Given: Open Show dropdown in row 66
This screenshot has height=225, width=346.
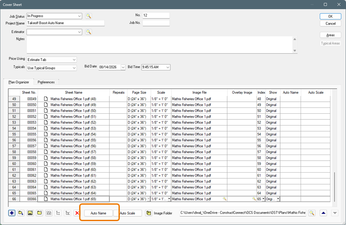Looking at the screenshot, I should (x=278, y=199).
